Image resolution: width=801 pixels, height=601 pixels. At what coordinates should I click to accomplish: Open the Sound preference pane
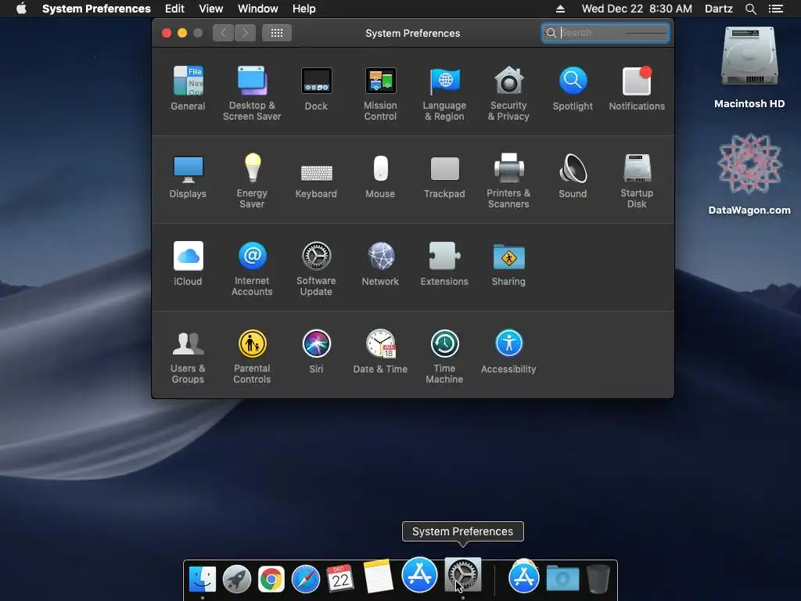click(573, 176)
